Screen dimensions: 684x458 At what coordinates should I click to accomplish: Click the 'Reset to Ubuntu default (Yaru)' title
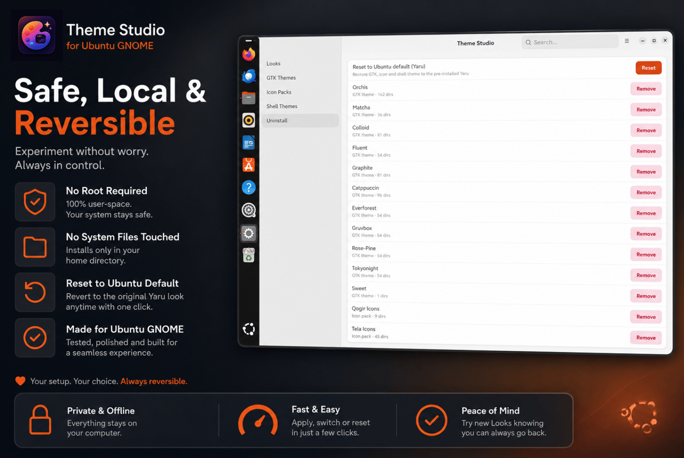pyautogui.click(x=389, y=67)
